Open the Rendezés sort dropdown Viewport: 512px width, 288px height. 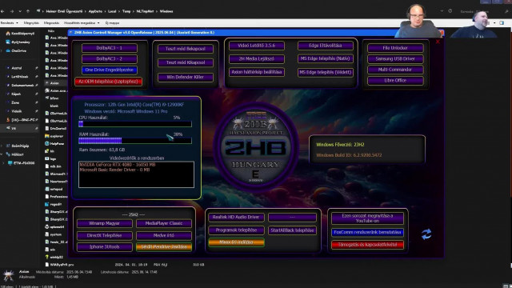[10, 23]
